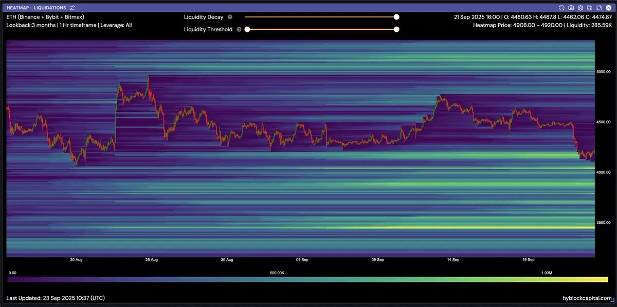The height and width of the screenshot is (307, 617).
Task: Refresh the liquidation heatmap data
Action: [562, 8]
